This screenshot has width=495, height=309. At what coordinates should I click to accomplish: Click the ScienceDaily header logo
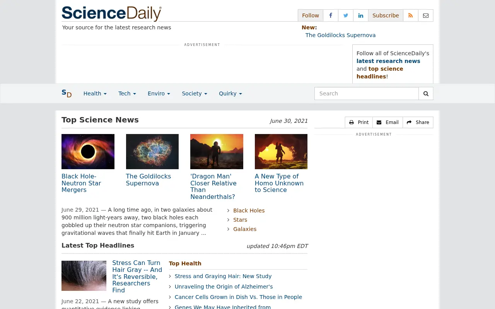[x=112, y=14]
